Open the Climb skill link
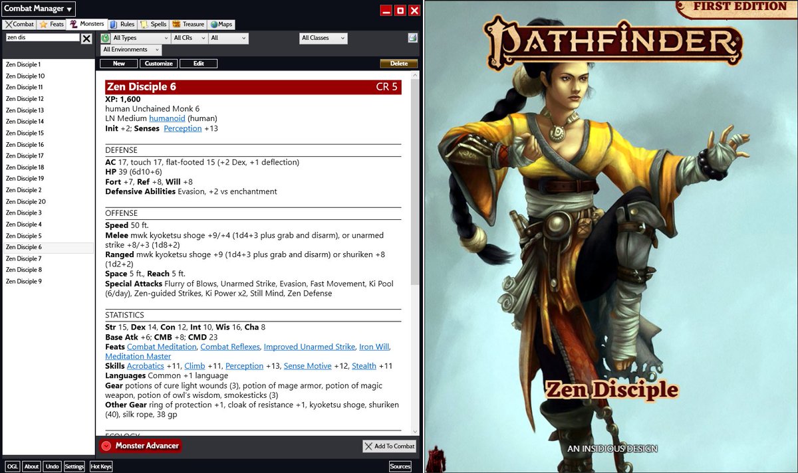 (195, 366)
